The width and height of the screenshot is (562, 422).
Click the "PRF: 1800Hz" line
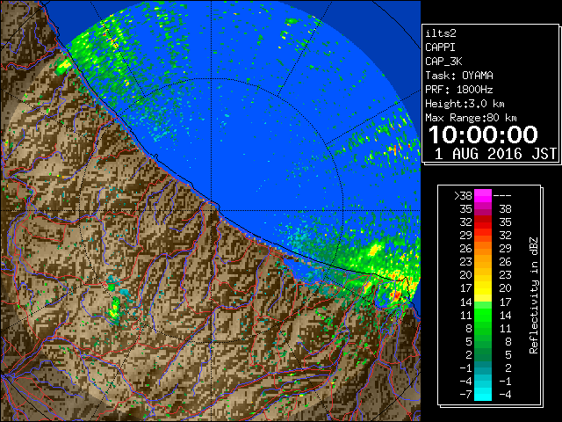point(459,90)
